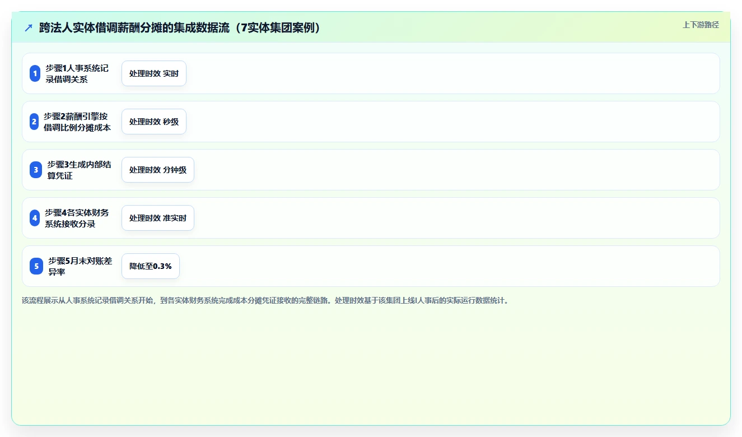Select 步骤3生成内部结算凭证 label
The height and width of the screenshot is (437, 742).
click(79, 170)
